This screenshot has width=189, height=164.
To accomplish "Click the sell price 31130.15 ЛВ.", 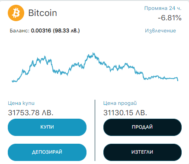I will click(125, 113).
